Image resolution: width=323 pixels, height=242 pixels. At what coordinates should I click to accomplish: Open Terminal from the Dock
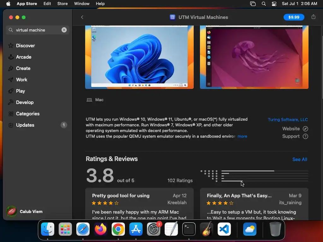coord(189,229)
